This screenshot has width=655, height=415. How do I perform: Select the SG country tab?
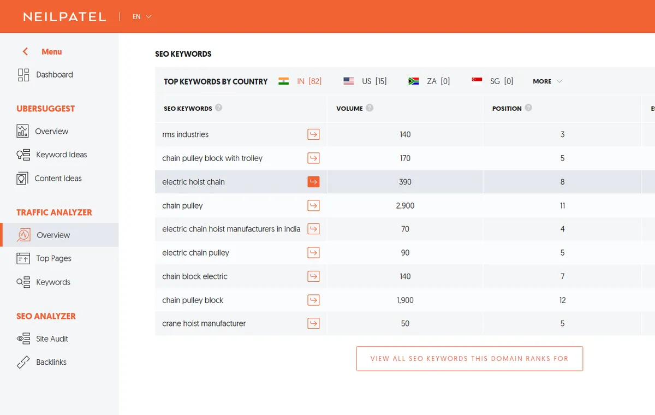pos(493,81)
